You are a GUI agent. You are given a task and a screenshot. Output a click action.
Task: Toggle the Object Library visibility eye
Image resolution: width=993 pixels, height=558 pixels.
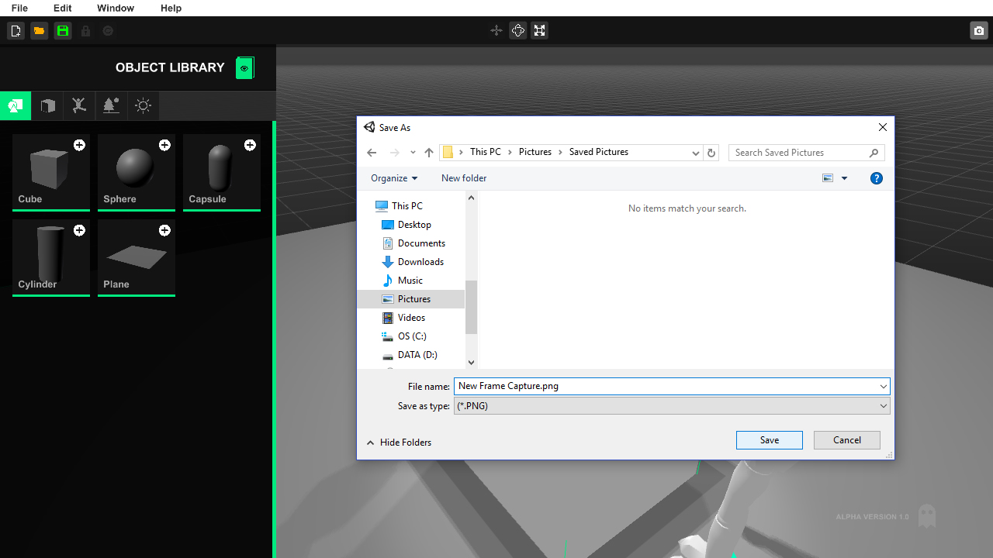244,67
